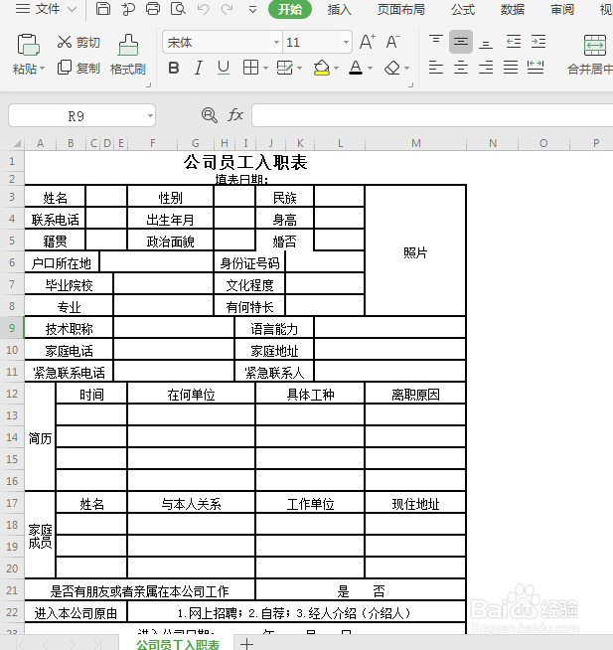Image resolution: width=613 pixels, height=650 pixels.
Task: Switch to the 开始 tab
Action: [x=290, y=9]
